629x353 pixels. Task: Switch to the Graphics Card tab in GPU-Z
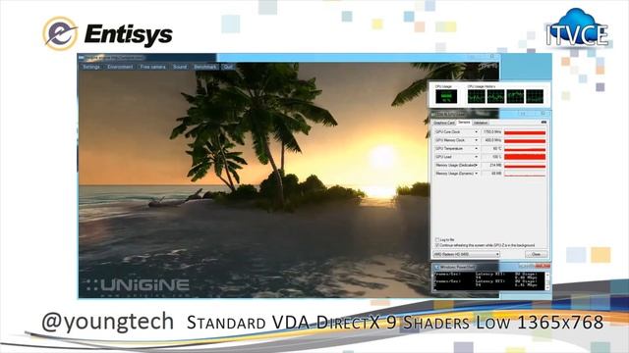(x=444, y=123)
